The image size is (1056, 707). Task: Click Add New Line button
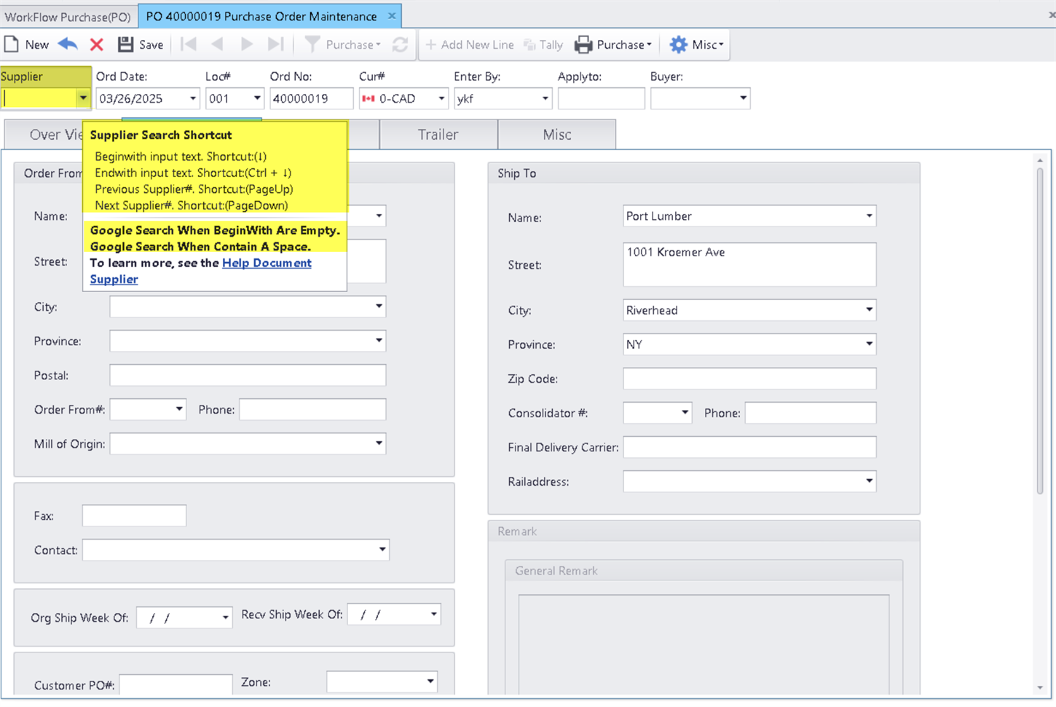tap(470, 44)
